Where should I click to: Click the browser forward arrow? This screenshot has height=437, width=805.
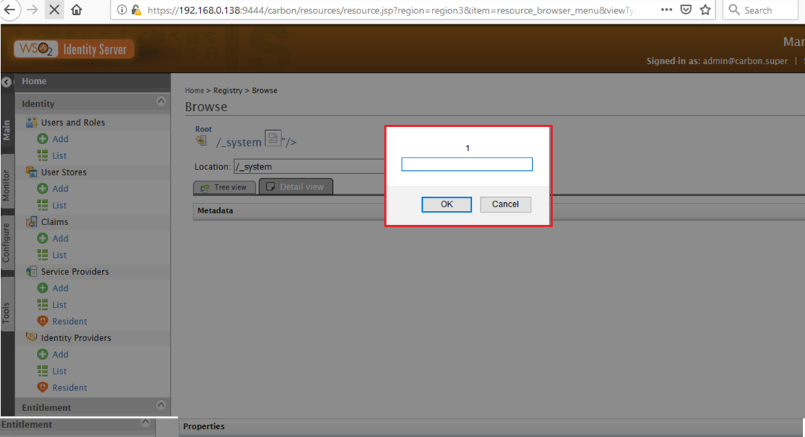(32, 10)
